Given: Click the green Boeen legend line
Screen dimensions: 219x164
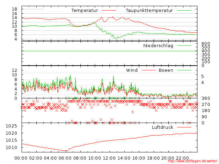Looking at the screenshot, I should pyautogui.click(x=184, y=70).
